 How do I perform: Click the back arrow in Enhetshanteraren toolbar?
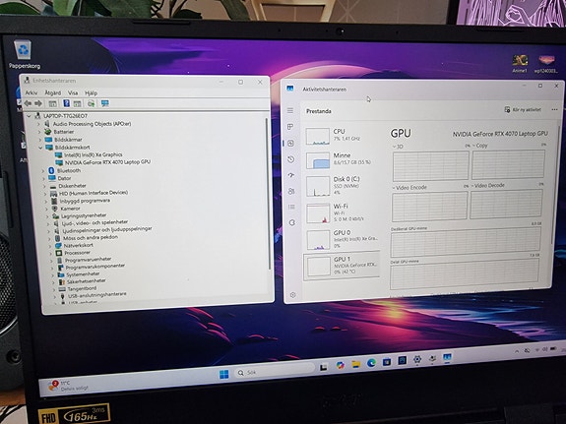tap(28, 103)
